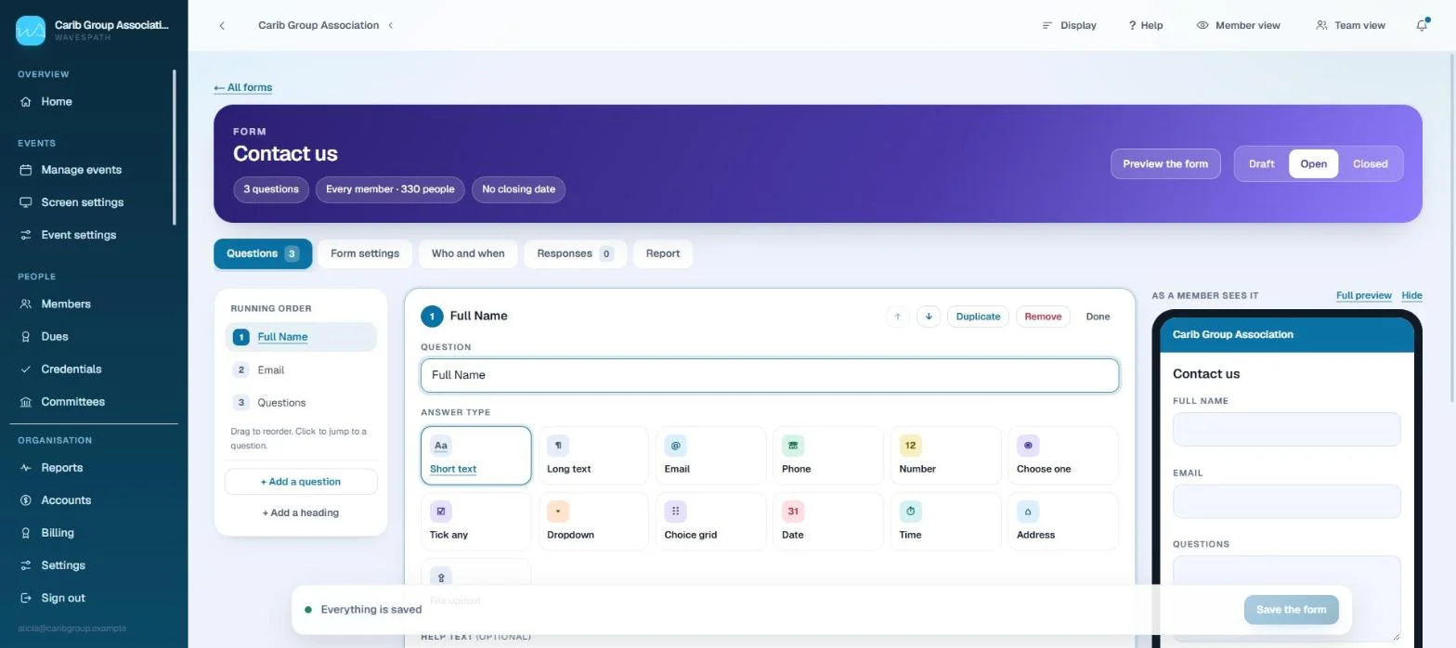The width and height of the screenshot is (1456, 648).
Task: Click Preview the form button
Action: point(1165,163)
